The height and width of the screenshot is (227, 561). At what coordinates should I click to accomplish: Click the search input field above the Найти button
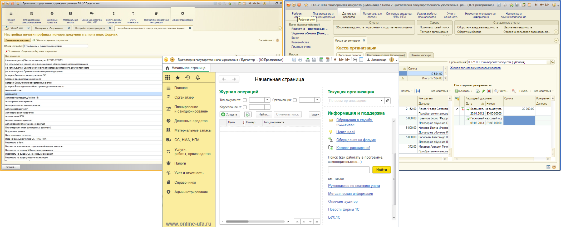349,170
